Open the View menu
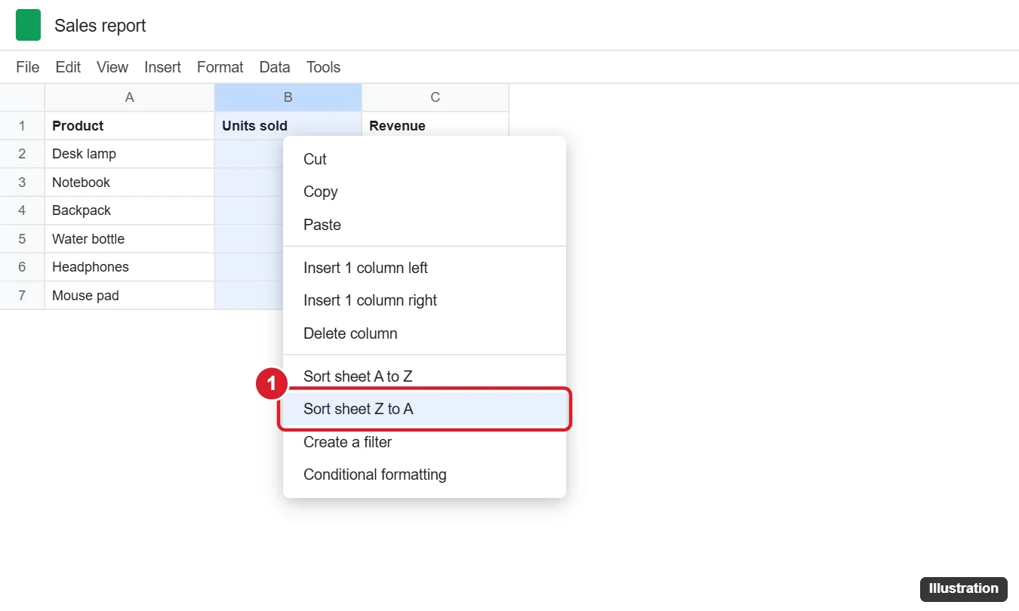 [x=112, y=67]
